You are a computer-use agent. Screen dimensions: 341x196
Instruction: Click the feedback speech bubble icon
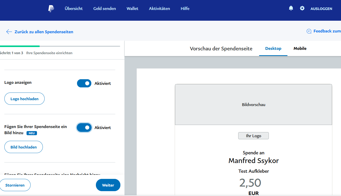[309, 31]
